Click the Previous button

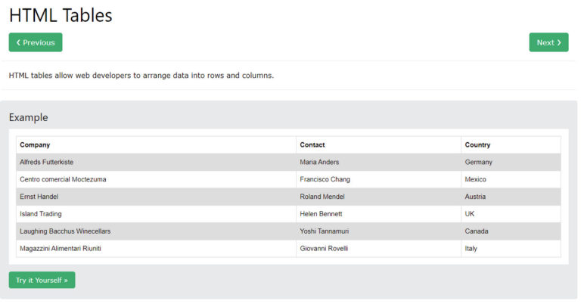(x=36, y=42)
